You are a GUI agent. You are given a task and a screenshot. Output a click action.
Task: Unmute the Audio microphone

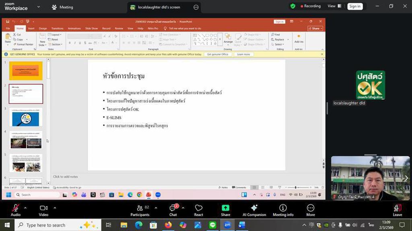click(16, 208)
